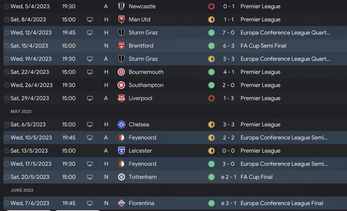347x211 pixels.
Task: Open the Europa Conference League Final link
Action: pos(282,203)
